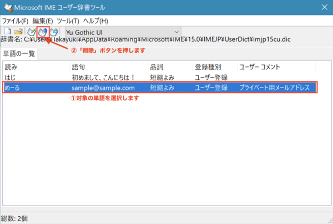Image resolution: width=333 pixels, height=224 pixels.
Task: Click the 辞書名 dictionary path text
Action: (145, 39)
